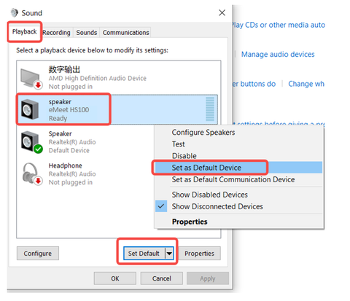Open the Communications tab
350x301 pixels.
click(125, 33)
